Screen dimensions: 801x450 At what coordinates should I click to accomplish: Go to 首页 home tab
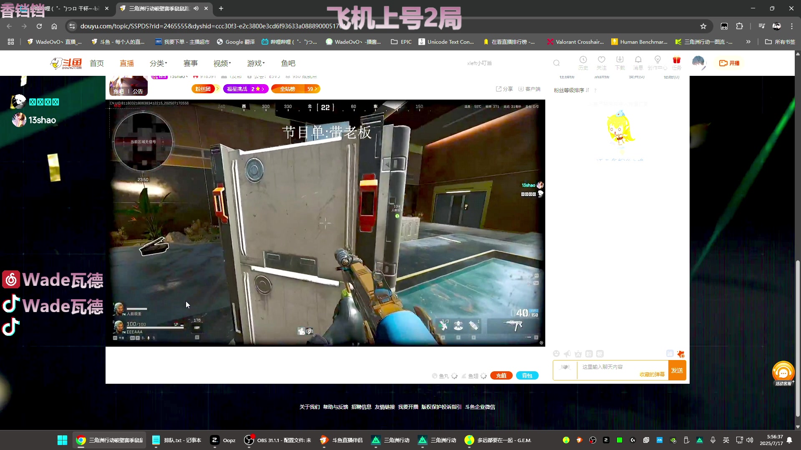(97, 63)
